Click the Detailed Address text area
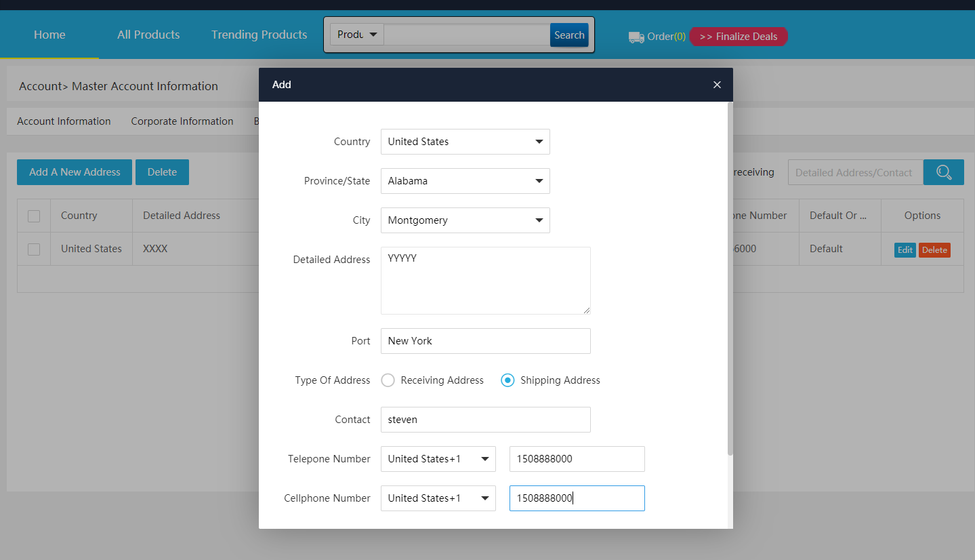975x560 pixels. [x=486, y=281]
